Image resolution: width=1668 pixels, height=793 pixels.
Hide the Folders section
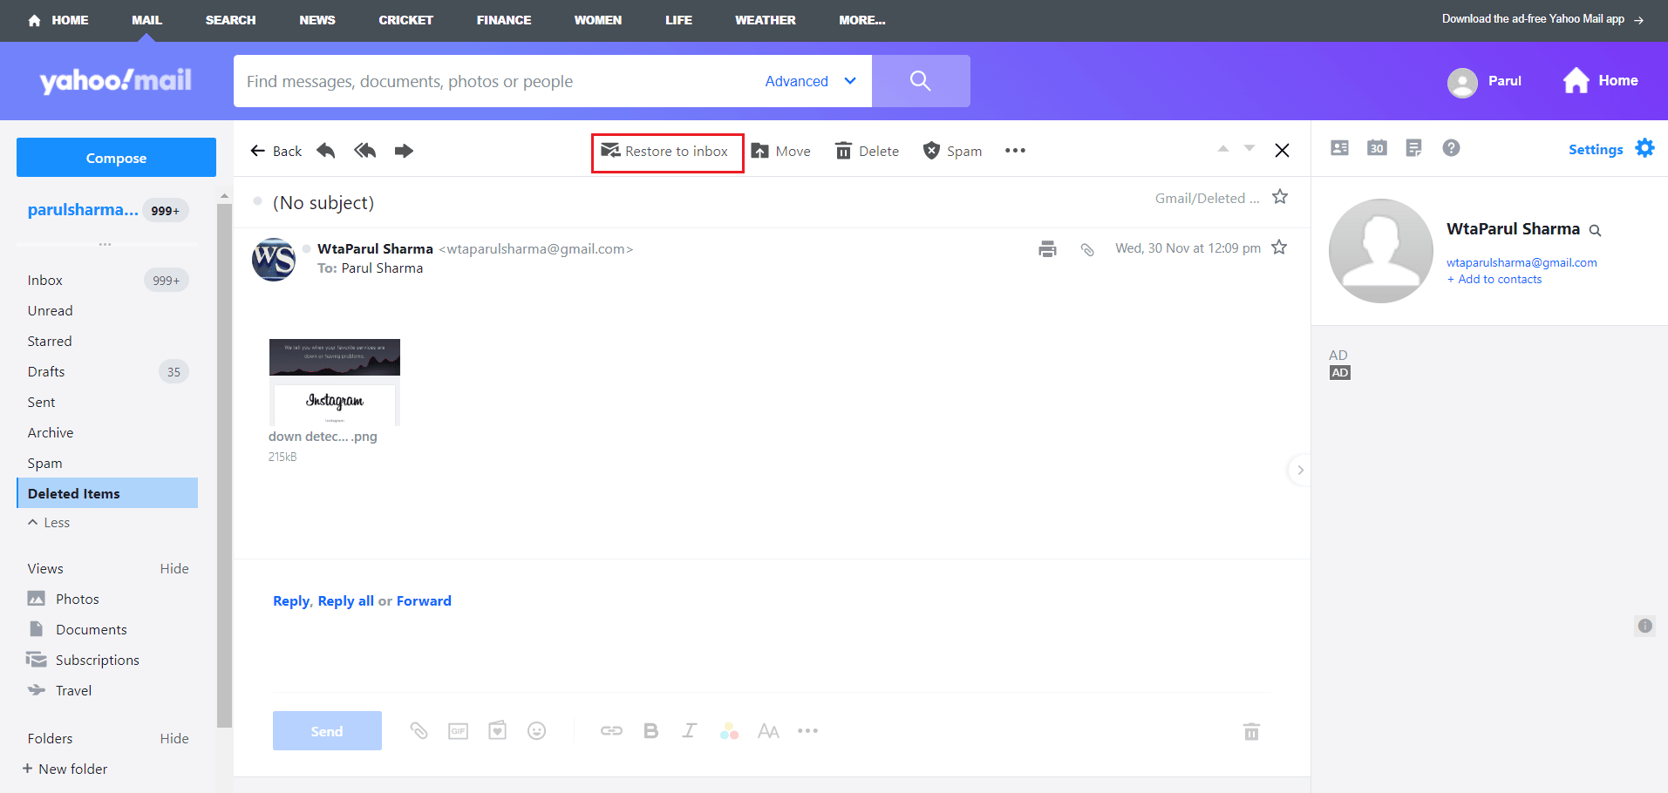(174, 738)
